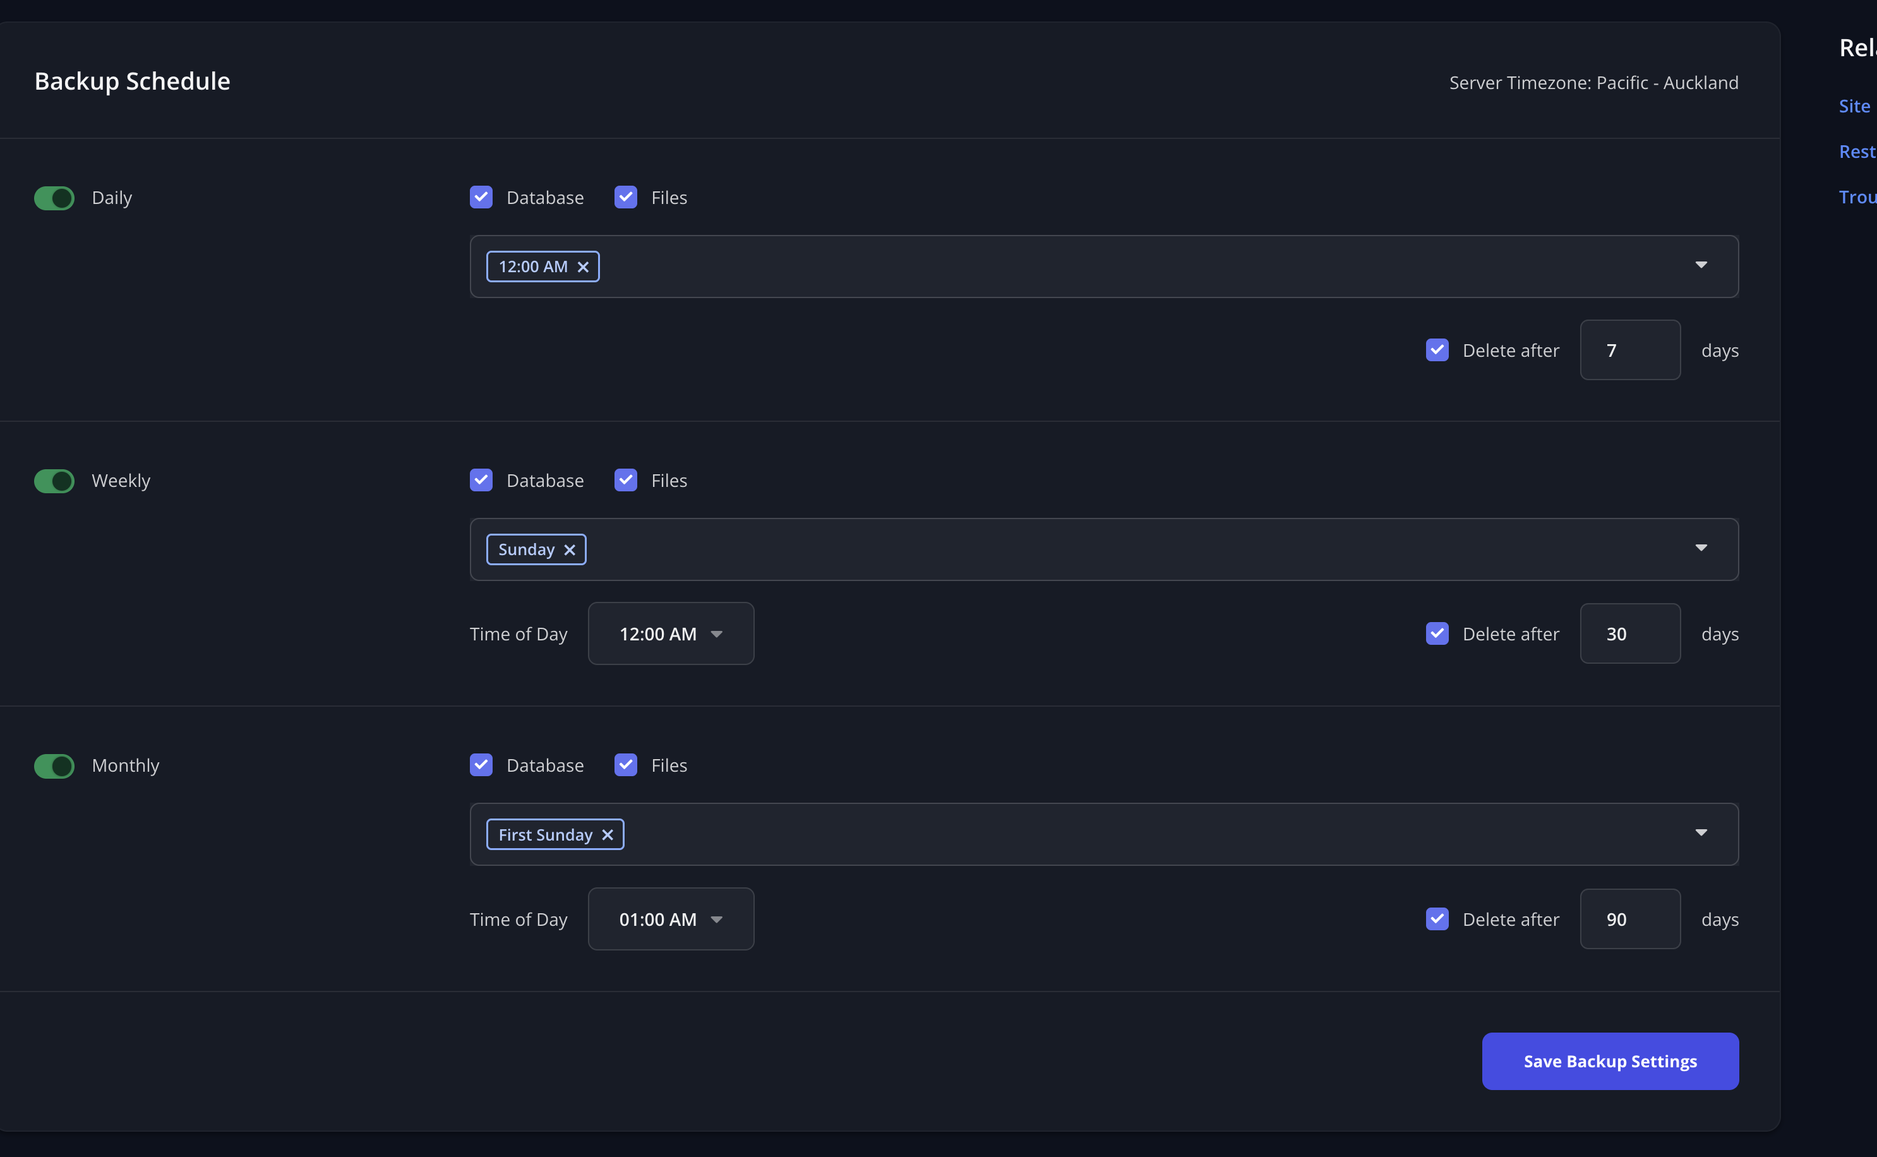The width and height of the screenshot is (1877, 1157).
Task: Uncheck the Monthly Delete after checkbox
Action: [x=1437, y=919]
